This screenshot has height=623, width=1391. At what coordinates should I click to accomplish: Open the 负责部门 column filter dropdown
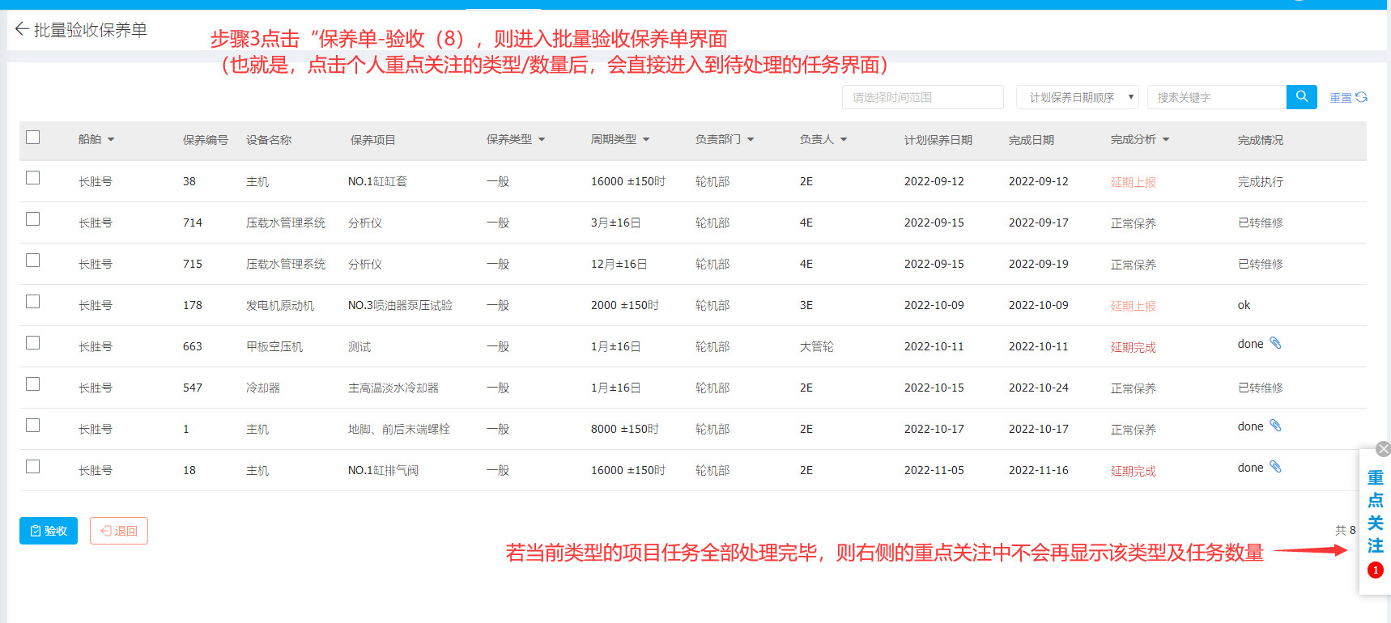pos(751,140)
